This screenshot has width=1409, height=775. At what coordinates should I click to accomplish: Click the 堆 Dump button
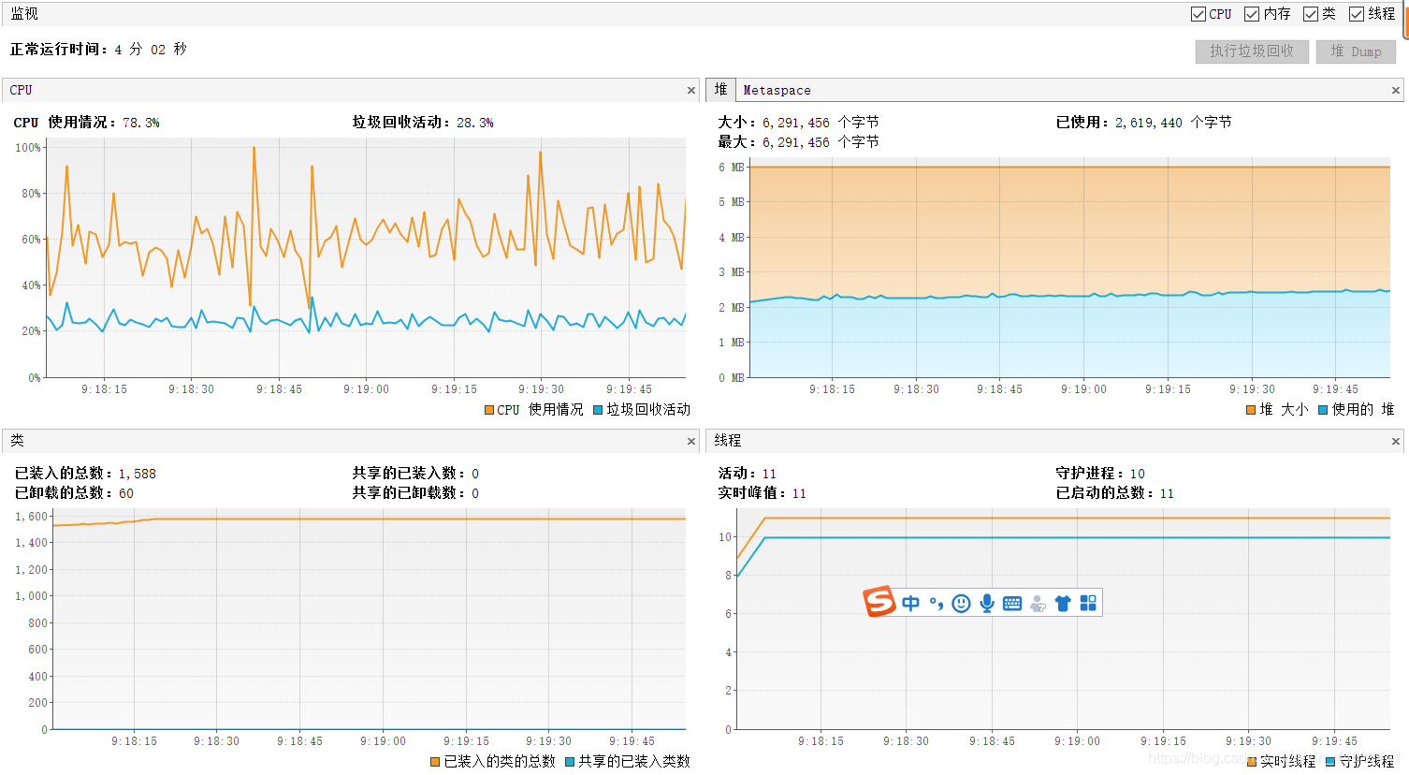point(1356,51)
